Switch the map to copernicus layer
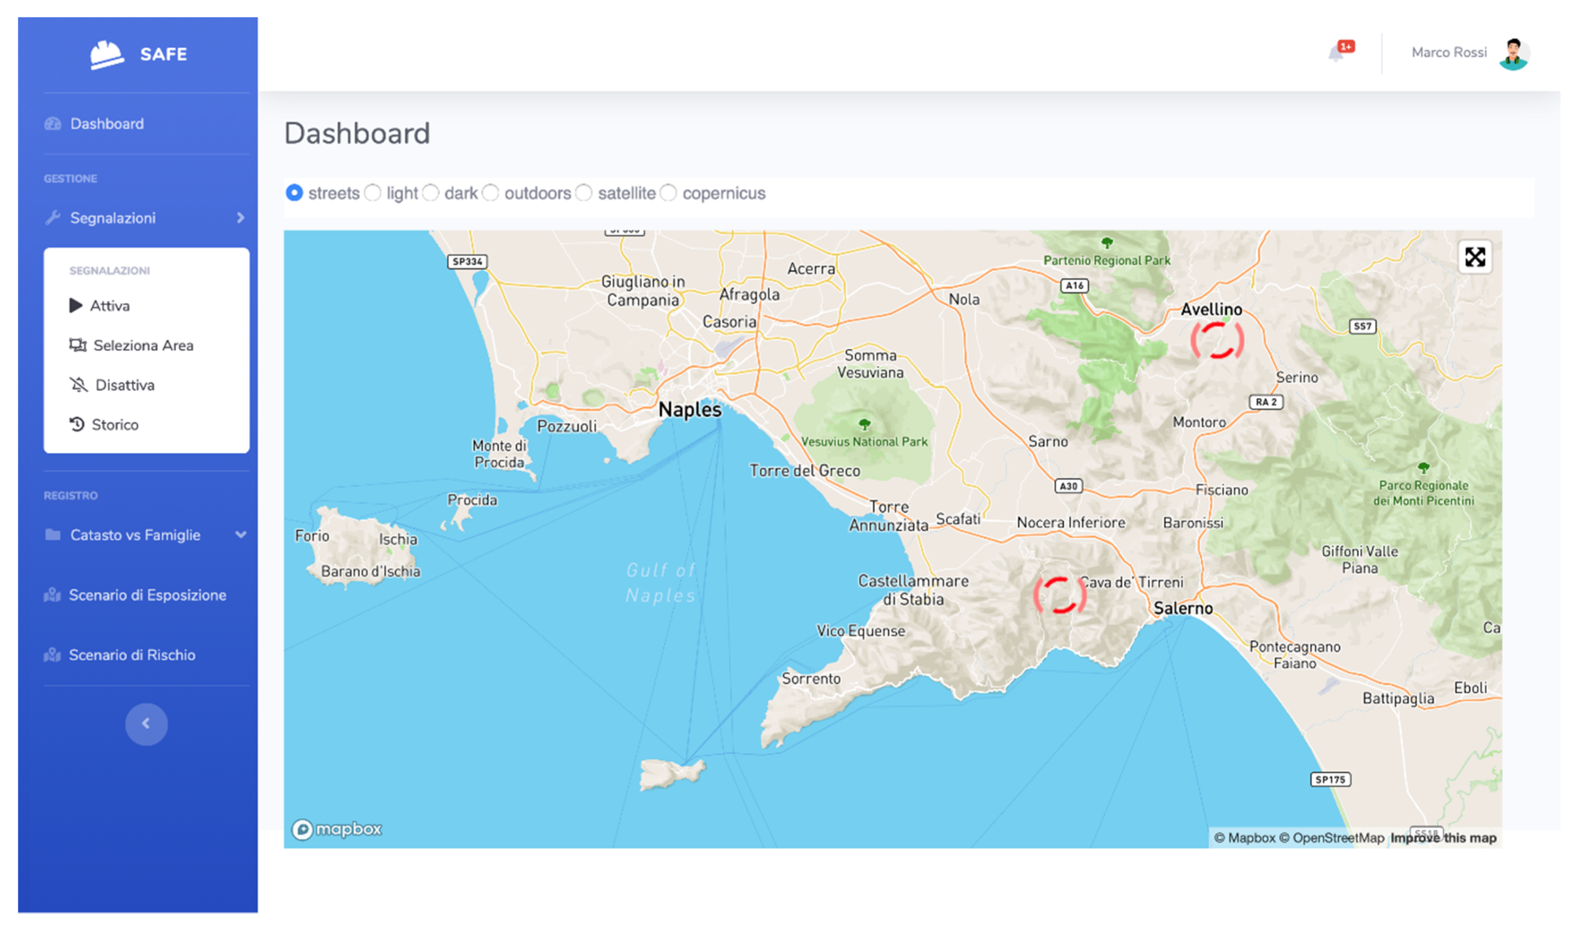Image resolution: width=1574 pixels, height=930 pixels. click(669, 193)
